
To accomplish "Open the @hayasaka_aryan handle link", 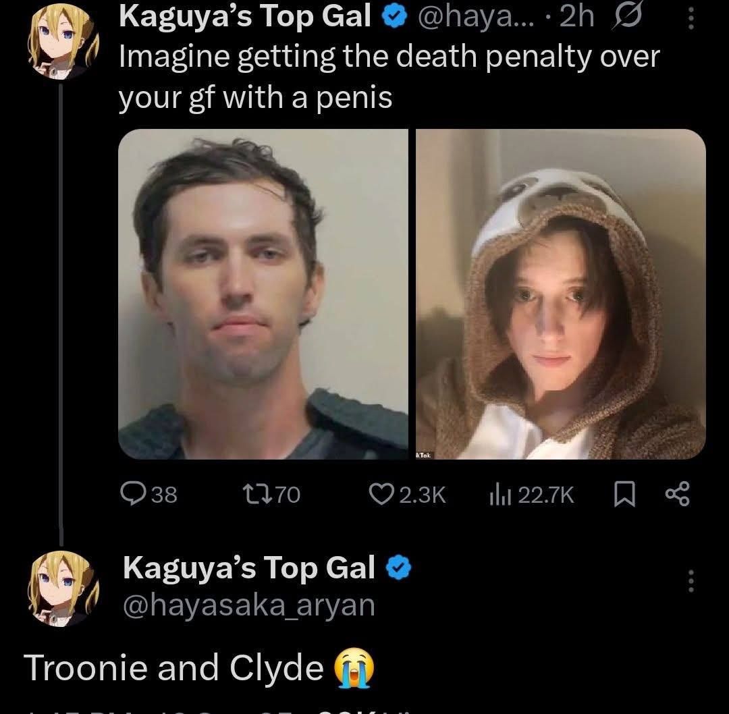I will tap(248, 606).
